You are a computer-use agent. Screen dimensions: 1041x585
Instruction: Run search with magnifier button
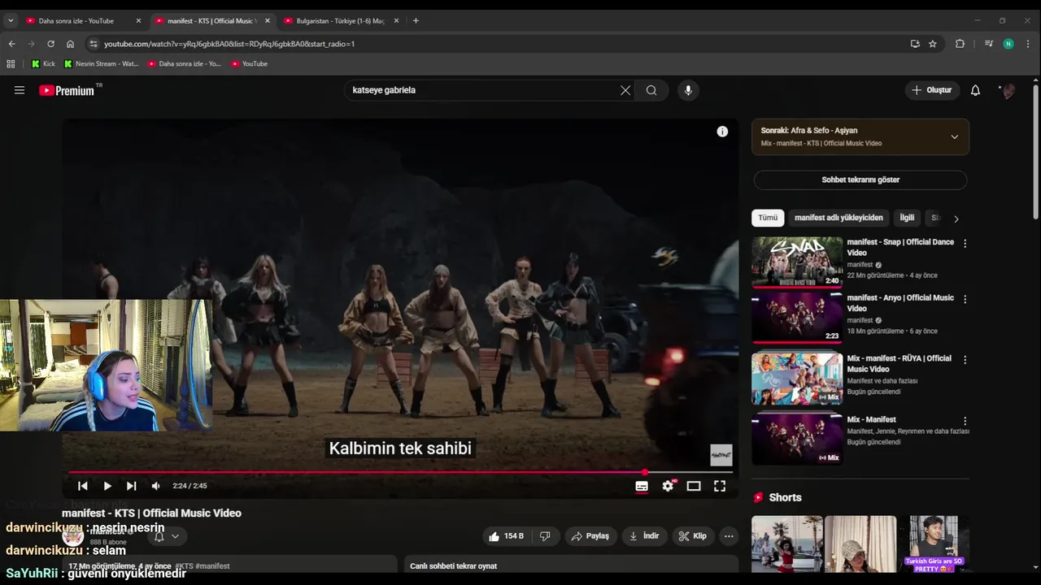click(x=651, y=90)
